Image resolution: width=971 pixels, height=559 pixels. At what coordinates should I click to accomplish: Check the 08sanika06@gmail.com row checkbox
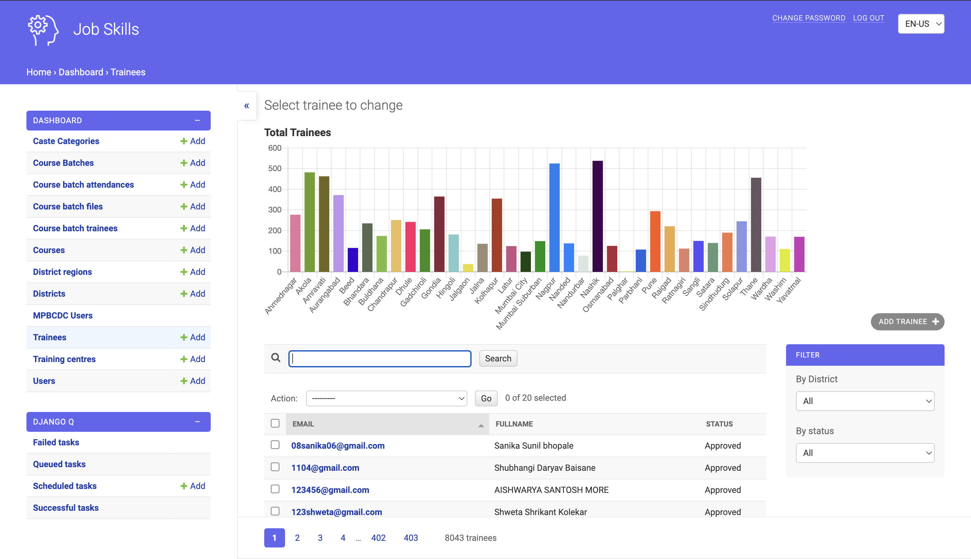coord(275,445)
